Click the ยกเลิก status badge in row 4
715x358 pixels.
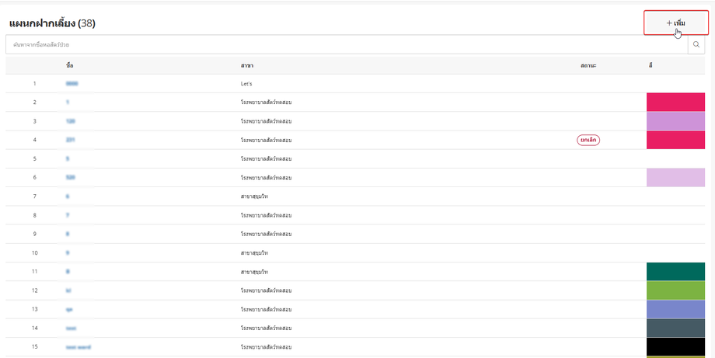588,140
